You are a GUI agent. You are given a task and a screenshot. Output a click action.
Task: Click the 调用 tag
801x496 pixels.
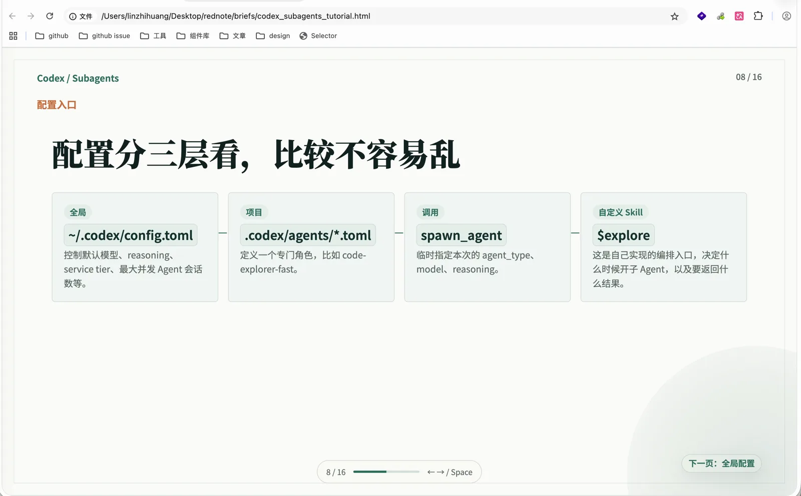[430, 212]
